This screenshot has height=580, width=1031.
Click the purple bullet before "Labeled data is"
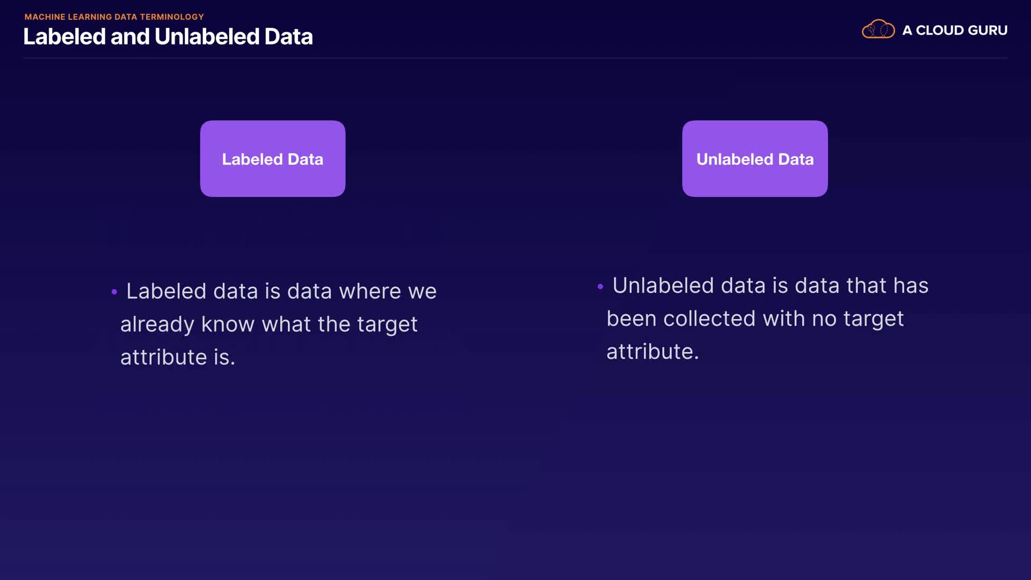pyautogui.click(x=114, y=292)
